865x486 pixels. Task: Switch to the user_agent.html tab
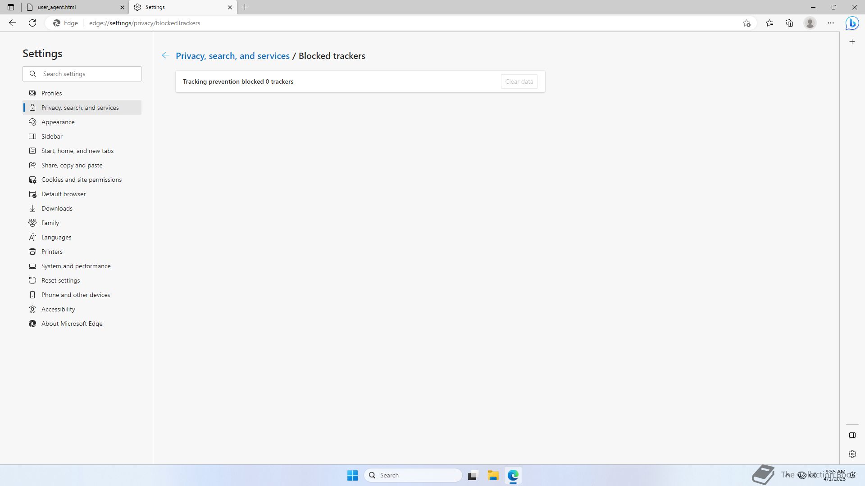point(75,7)
